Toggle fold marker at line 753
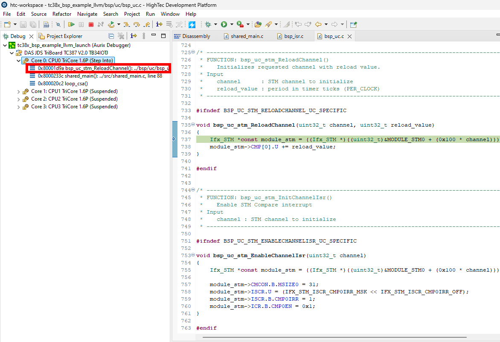This screenshot has height=342, width=500. (193, 255)
